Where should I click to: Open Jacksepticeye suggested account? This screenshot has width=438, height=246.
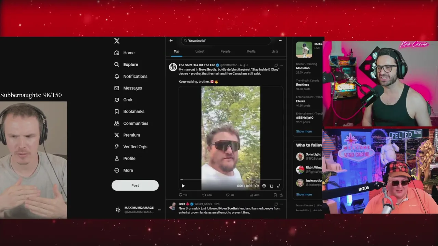pyautogui.click(x=309, y=183)
